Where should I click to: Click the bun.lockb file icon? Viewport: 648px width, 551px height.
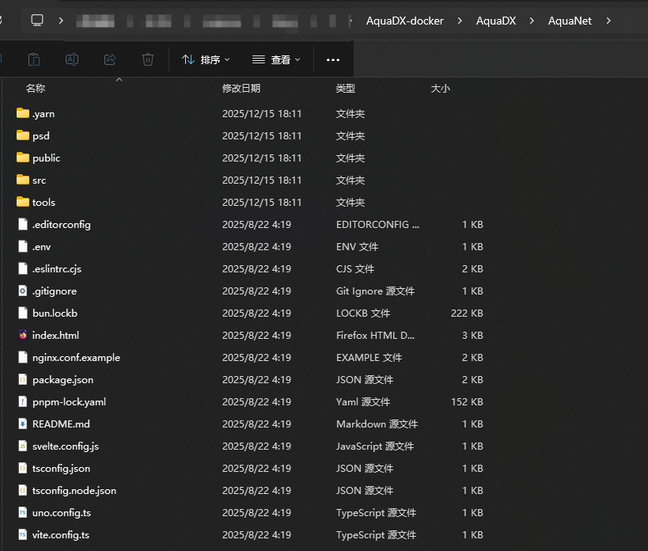(x=23, y=313)
